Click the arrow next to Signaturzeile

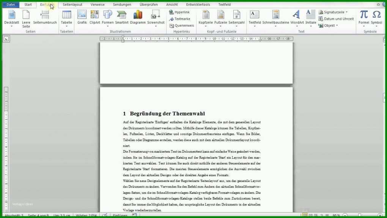coord(346,12)
